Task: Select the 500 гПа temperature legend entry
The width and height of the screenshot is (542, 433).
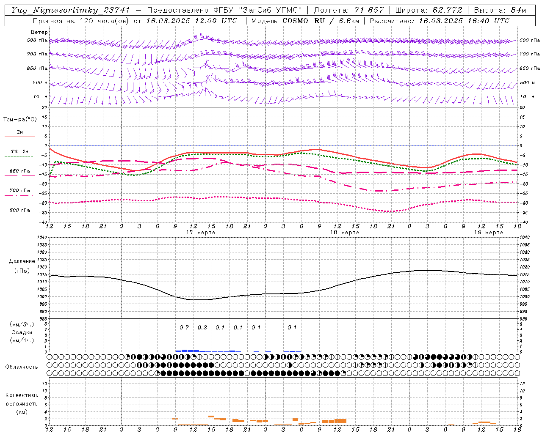Action: coord(20,210)
